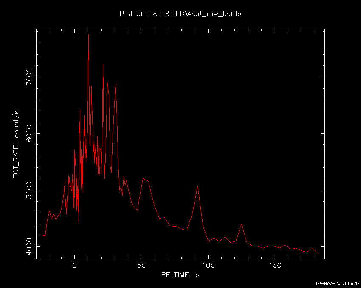Click the highest peak of the red light curve
The height and width of the screenshot is (288, 361).
tap(88, 35)
